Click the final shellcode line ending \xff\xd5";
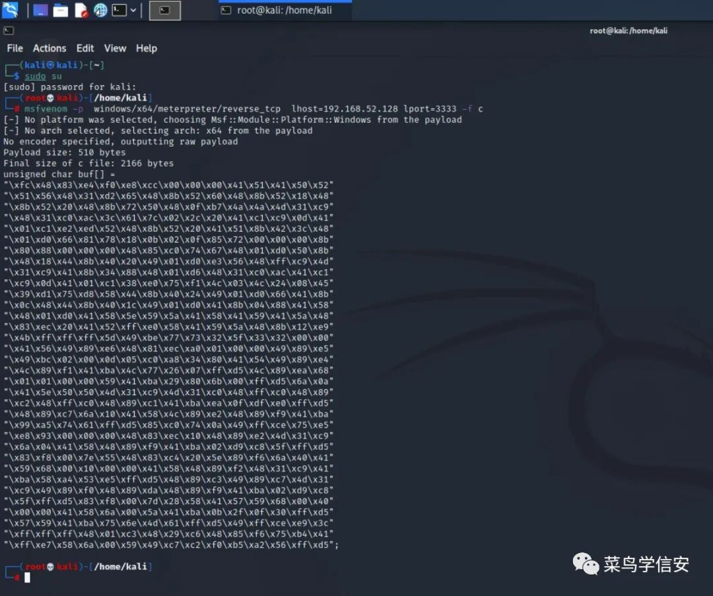This screenshot has height=596, width=713. coord(172,544)
